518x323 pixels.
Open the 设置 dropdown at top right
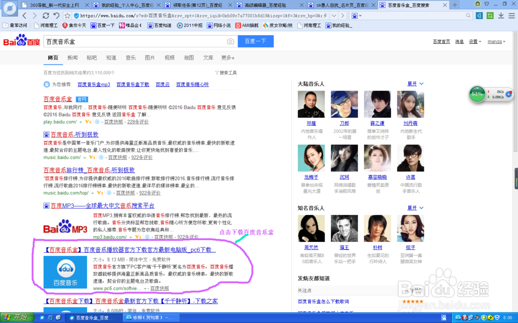click(x=475, y=41)
